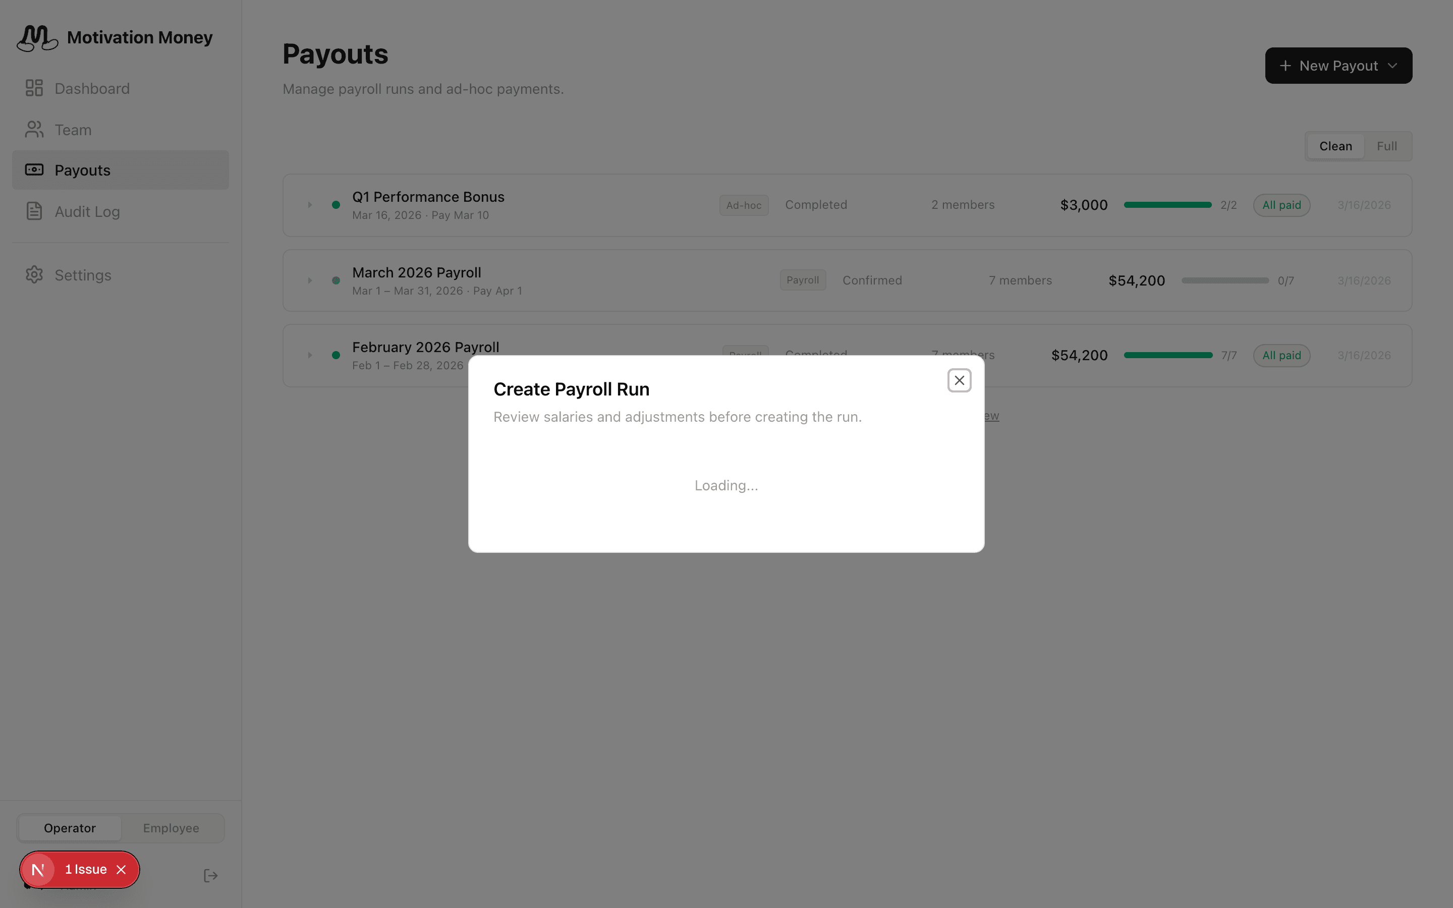Click the March payroll 0/7 progress bar
This screenshot has height=908, width=1453.
pyautogui.click(x=1225, y=280)
